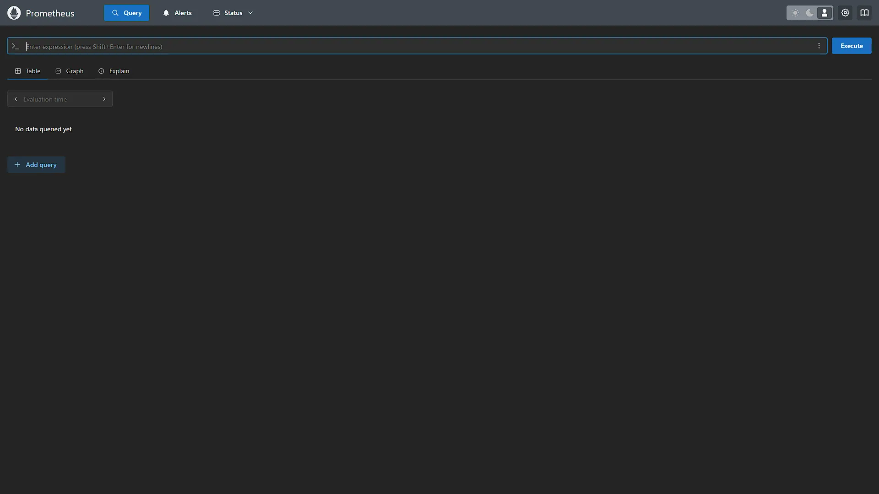879x494 pixels.
Task: Decrease evaluation time with left chevron
Action: 16,99
